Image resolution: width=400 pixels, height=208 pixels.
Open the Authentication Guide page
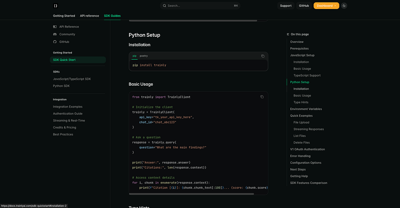[x=68, y=114]
